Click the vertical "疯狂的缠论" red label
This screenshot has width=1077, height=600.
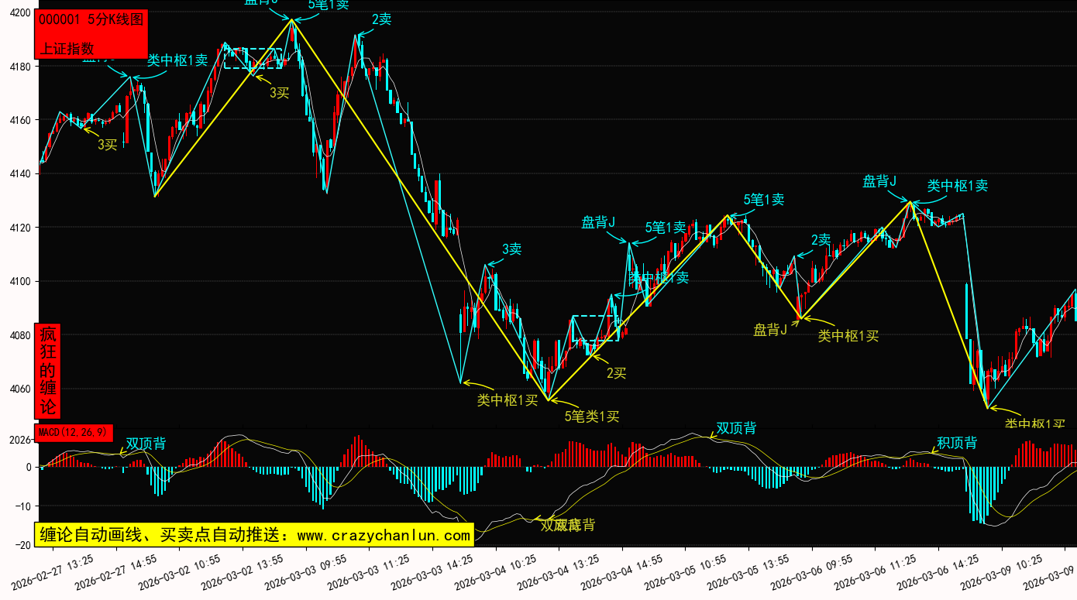(48, 371)
